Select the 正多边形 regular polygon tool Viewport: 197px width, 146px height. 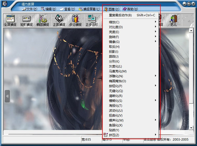point(92,20)
